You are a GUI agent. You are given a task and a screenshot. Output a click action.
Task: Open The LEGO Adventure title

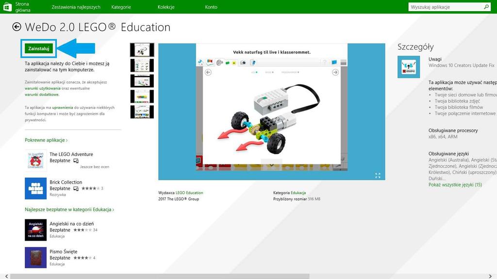pos(71,155)
